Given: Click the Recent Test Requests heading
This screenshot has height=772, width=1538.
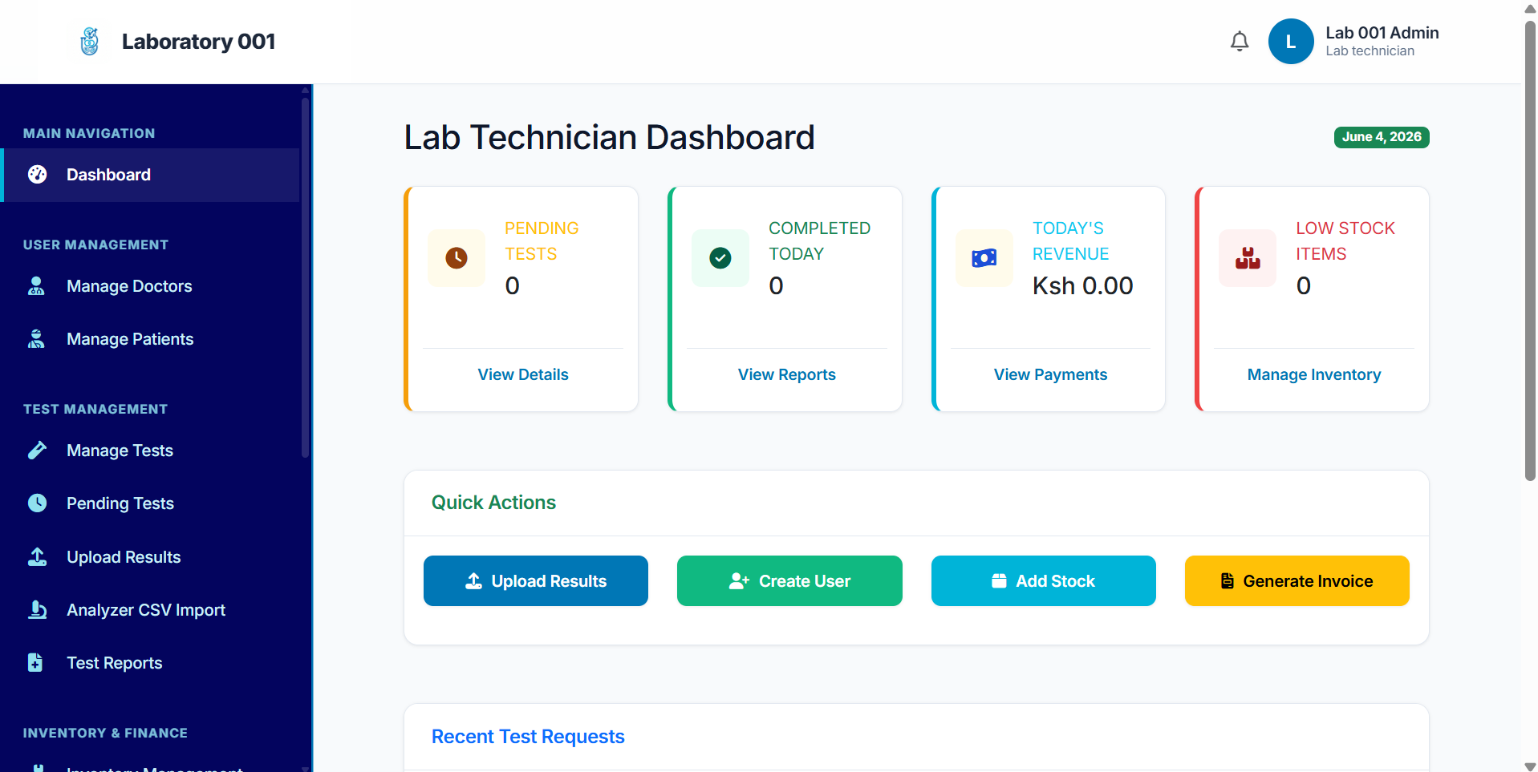Looking at the screenshot, I should pos(528,737).
